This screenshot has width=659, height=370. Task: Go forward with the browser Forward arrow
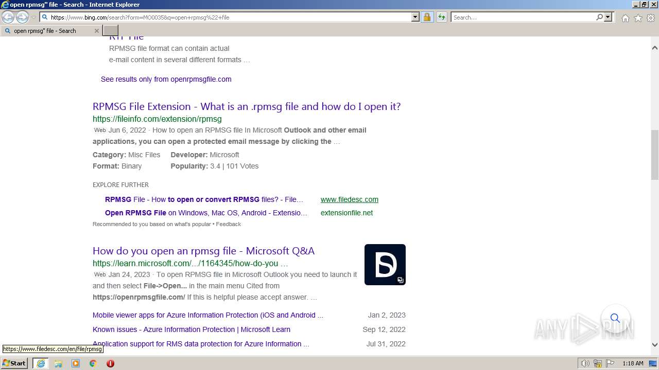point(22,17)
